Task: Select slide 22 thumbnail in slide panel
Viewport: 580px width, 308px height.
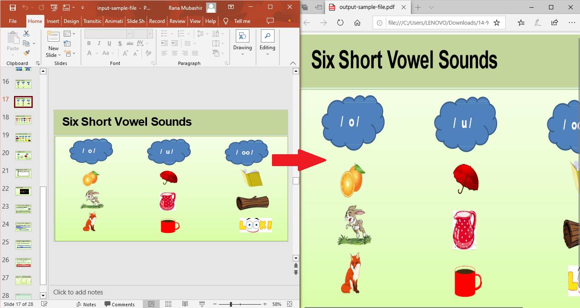Action: point(23,191)
